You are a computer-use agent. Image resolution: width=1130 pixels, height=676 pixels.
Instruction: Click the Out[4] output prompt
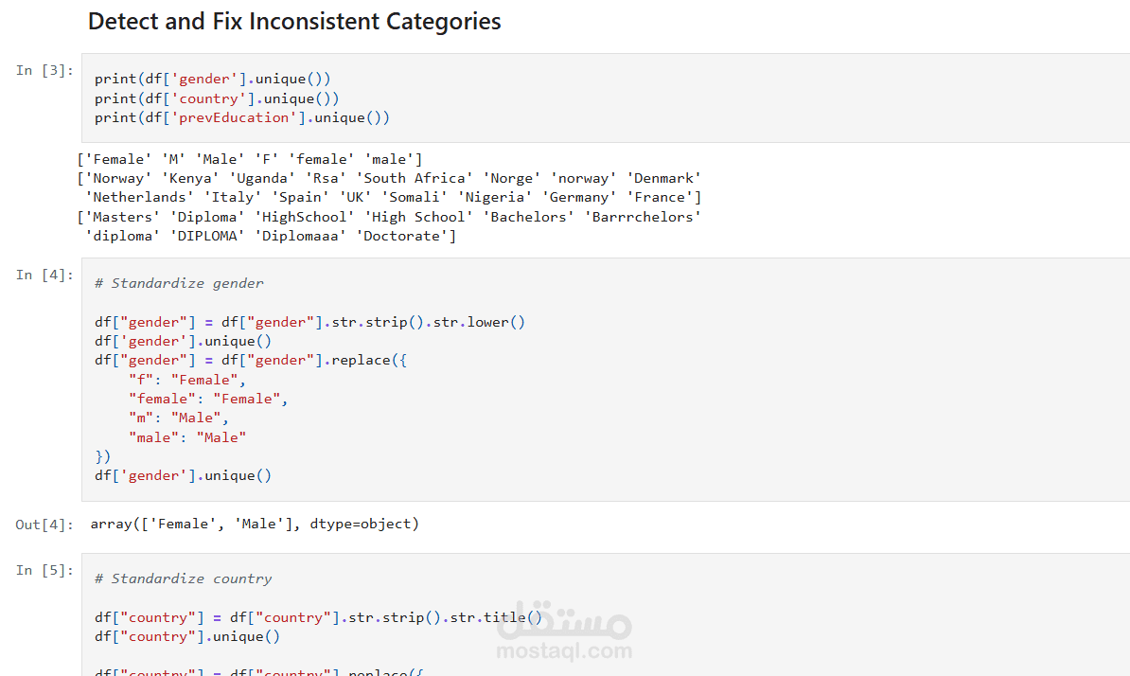point(44,525)
